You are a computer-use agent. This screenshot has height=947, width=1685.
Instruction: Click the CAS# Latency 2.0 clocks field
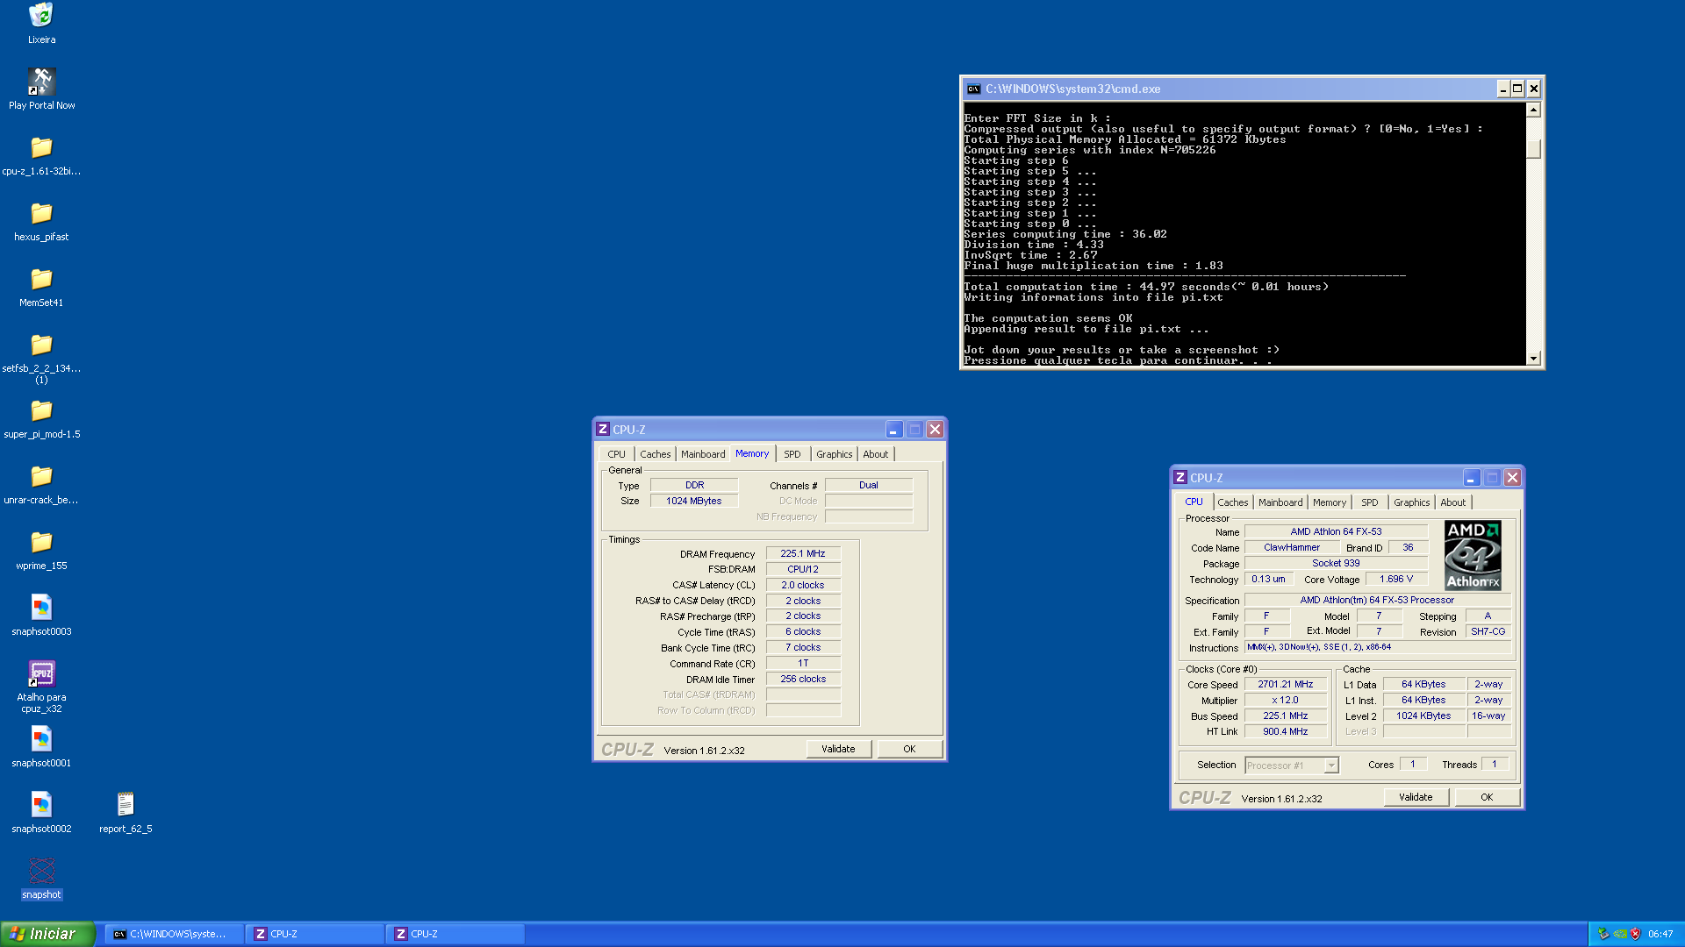[x=803, y=585]
